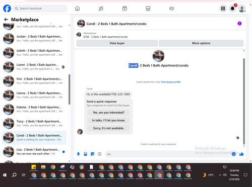This screenshot has height=187, width=252.
Task: Send quick reply 'Sorry, it's not available.'
Action: click(x=108, y=128)
